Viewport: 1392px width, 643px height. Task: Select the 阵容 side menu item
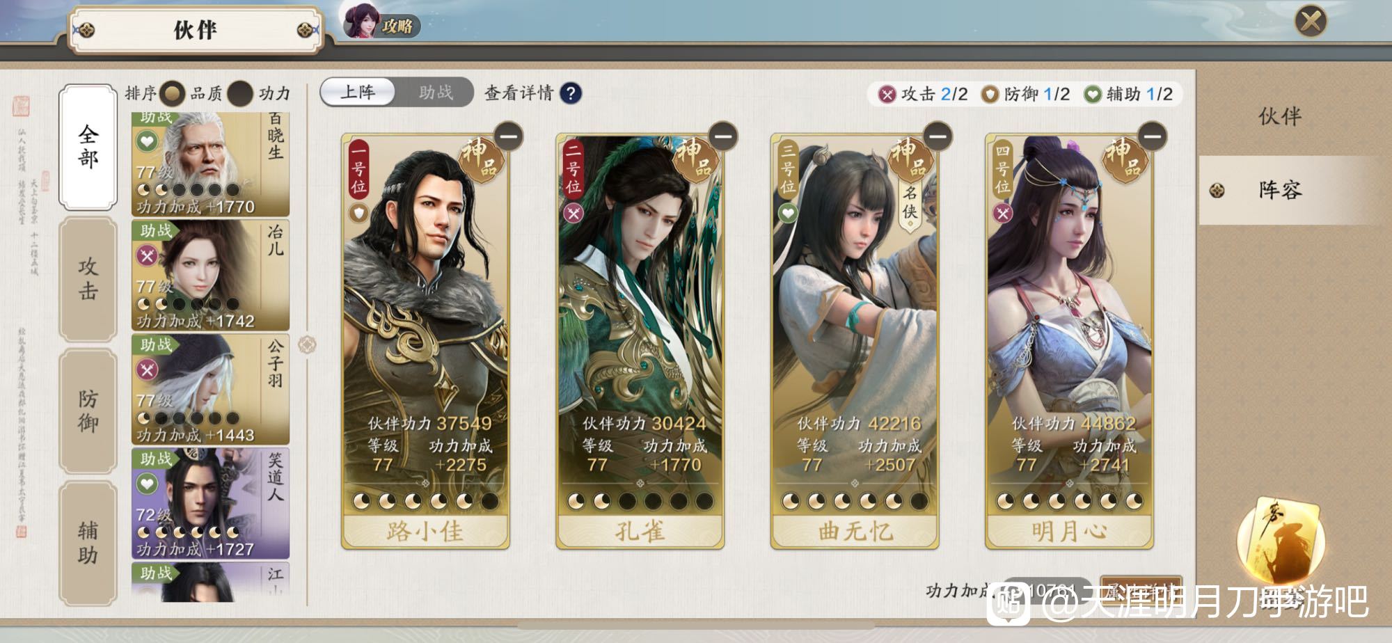(x=1279, y=190)
